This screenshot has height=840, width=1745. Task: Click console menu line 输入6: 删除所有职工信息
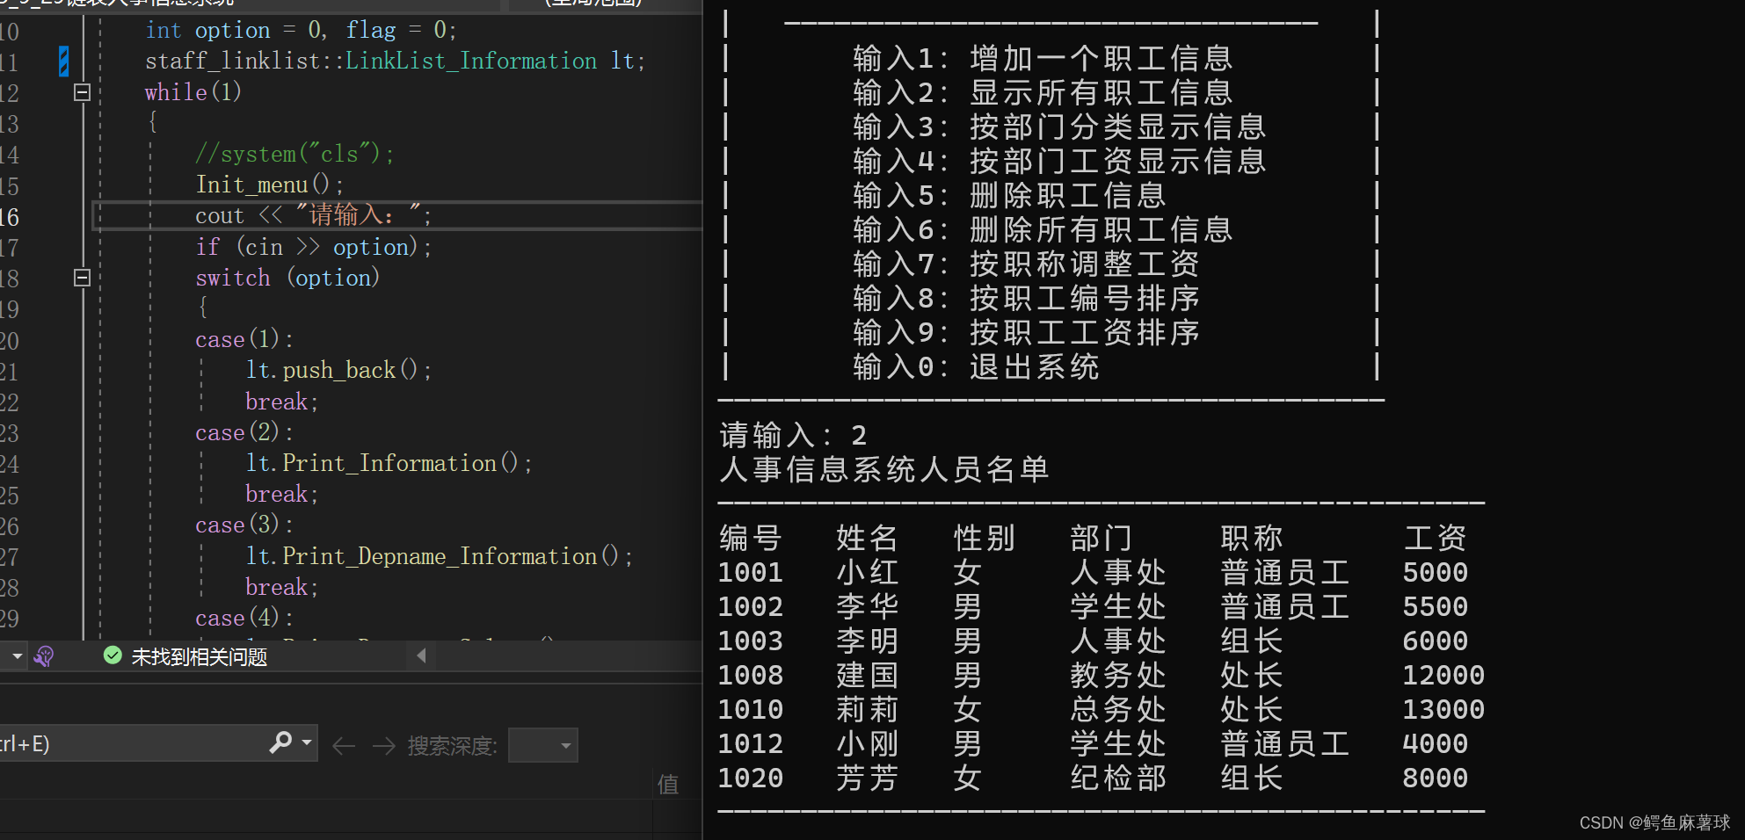tap(1043, 230)
